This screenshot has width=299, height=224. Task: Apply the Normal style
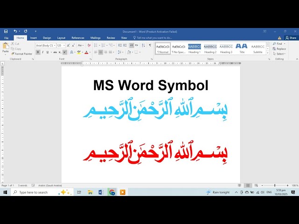[x=163, y=49]
